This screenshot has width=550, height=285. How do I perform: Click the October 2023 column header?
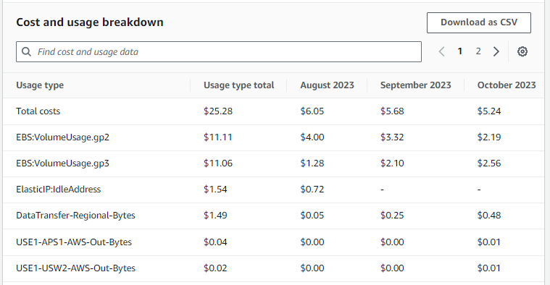point(507,85)
